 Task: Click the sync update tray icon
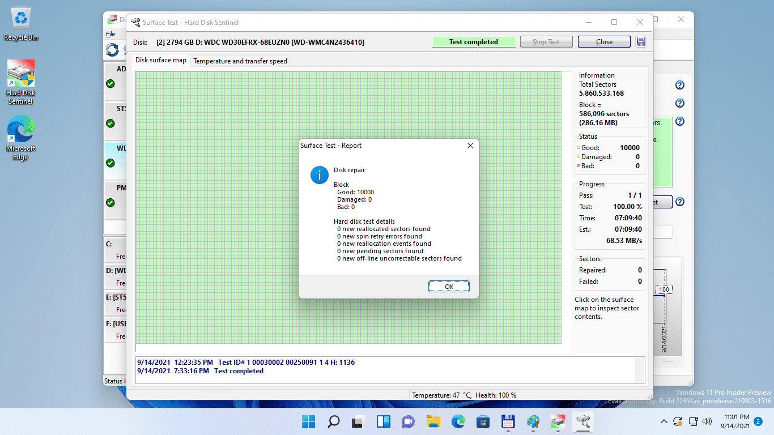pos(678,421)
